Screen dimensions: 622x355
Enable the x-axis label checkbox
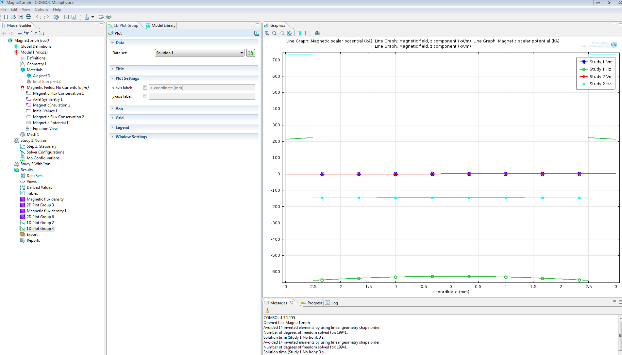(145, 88)
